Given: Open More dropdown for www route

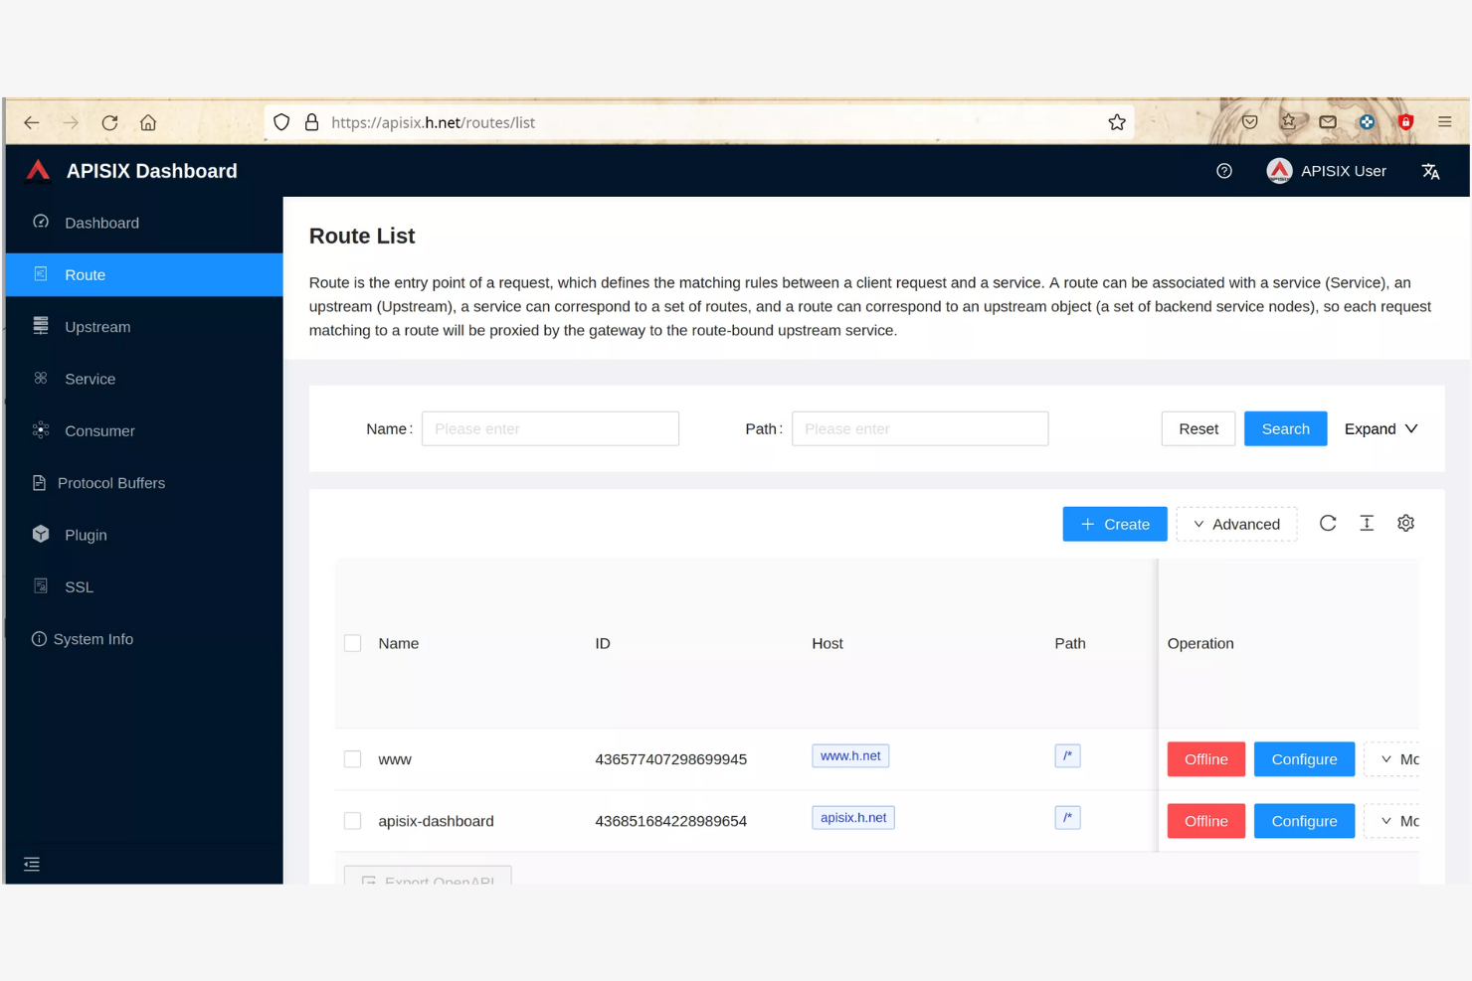Looking at the screenshot, I should [1392, 759].
